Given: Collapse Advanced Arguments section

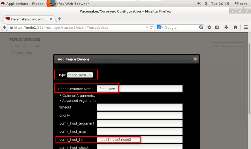Looking at the screenshot, I should [x=78, y=101].
